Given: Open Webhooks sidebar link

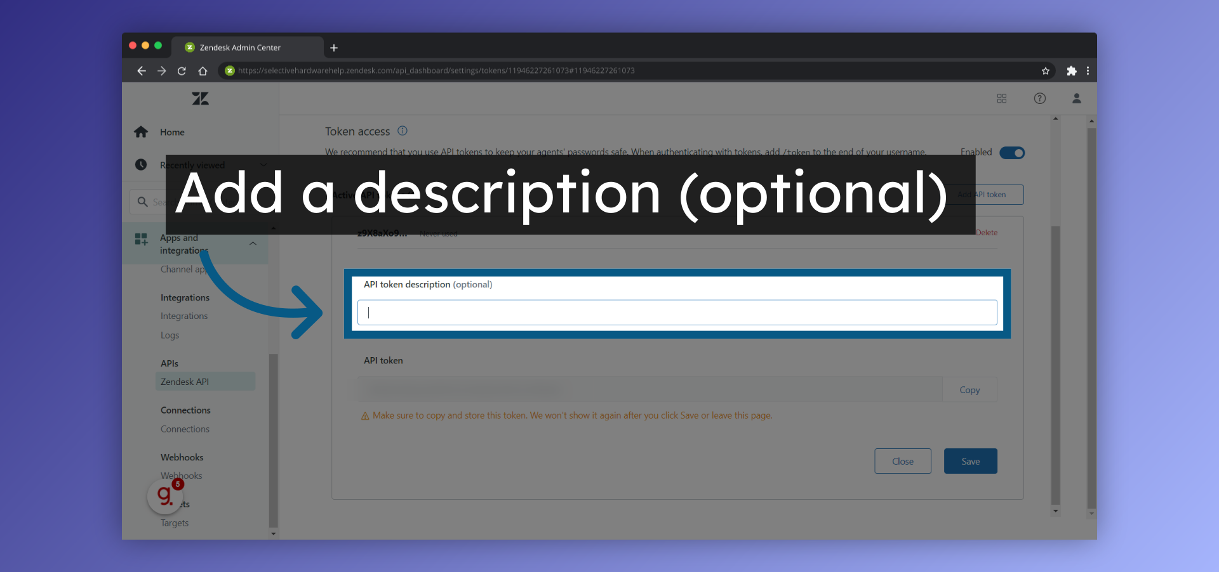Looking at the screenshot, I should [181, 476].
